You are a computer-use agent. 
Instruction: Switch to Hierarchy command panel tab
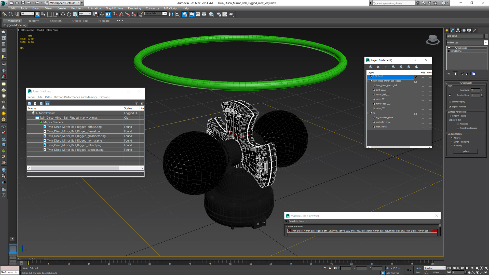[458, 30]
